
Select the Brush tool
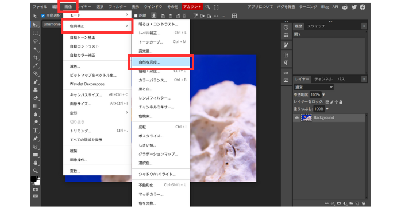tap(36, 82)
